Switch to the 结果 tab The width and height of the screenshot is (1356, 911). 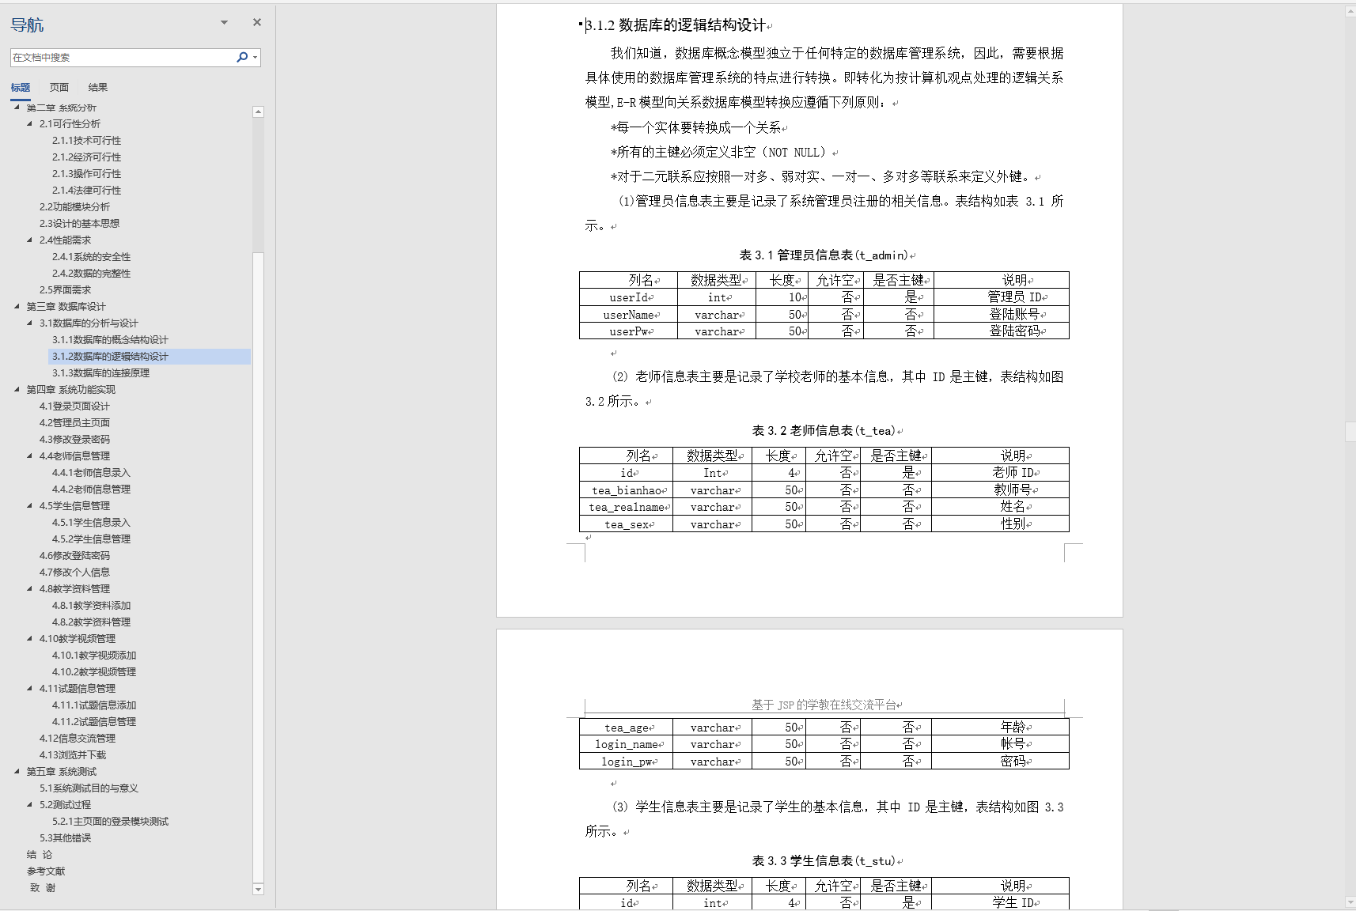[x=97, y=87]
